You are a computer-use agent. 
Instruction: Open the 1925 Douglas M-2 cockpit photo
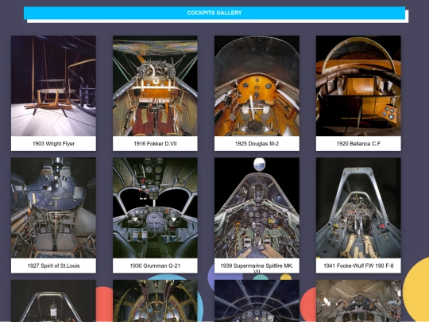257,86
